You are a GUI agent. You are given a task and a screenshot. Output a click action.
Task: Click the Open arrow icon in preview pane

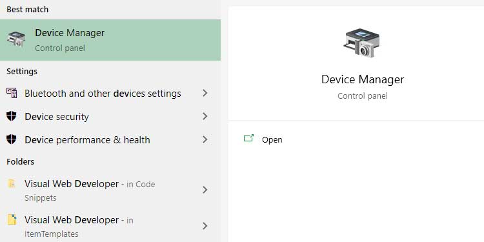248,138
